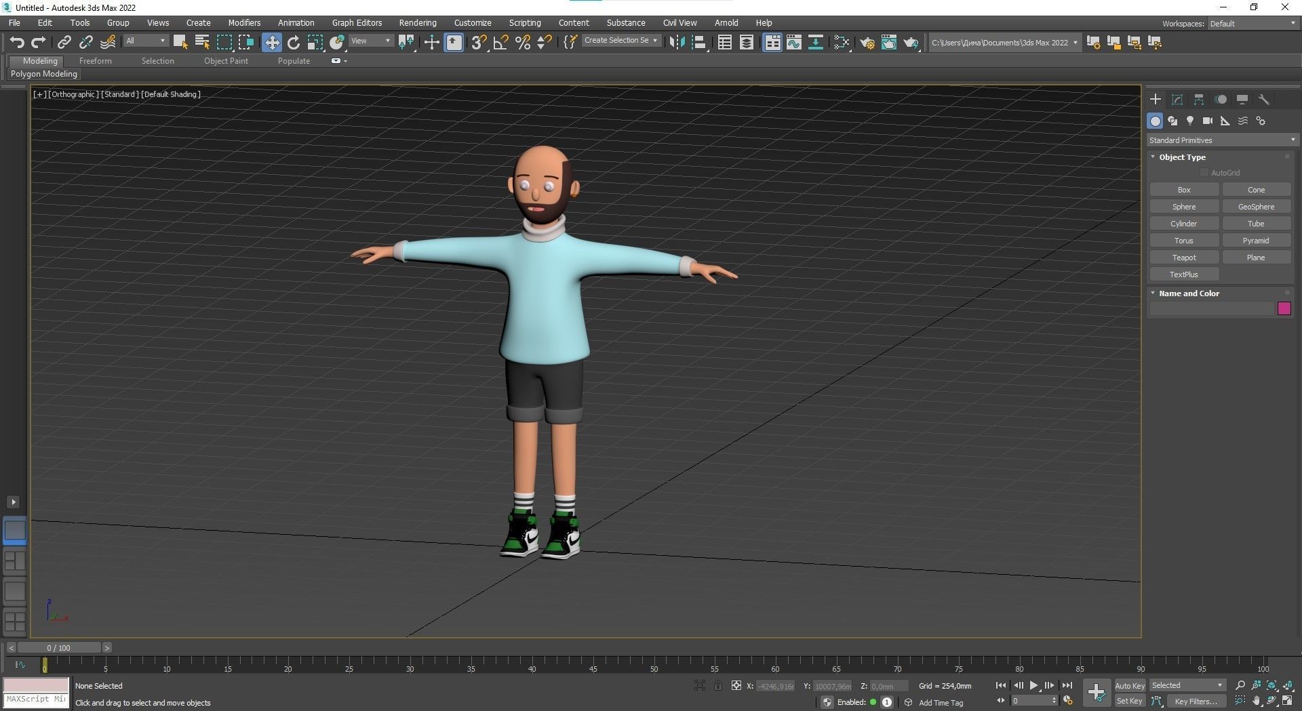The width and height of the screenshot is (1302, 711).
Task: Select the Lights category in Create panel
Action: [x=1190, y=121]
